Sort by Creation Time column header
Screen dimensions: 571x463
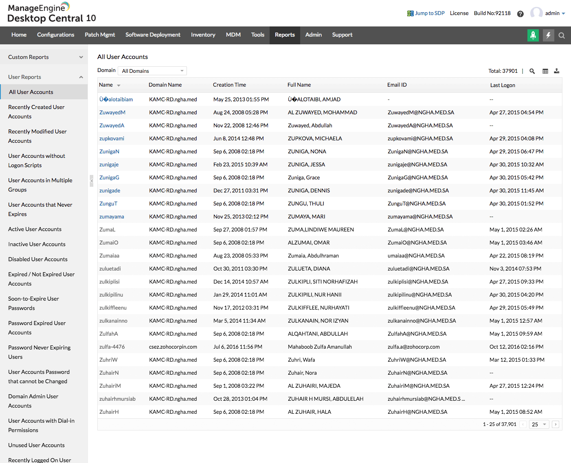click(230, 85)
